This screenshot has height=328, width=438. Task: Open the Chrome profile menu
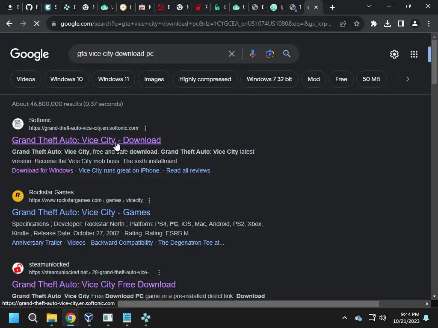pyautogui.click(x=415, y=24)
